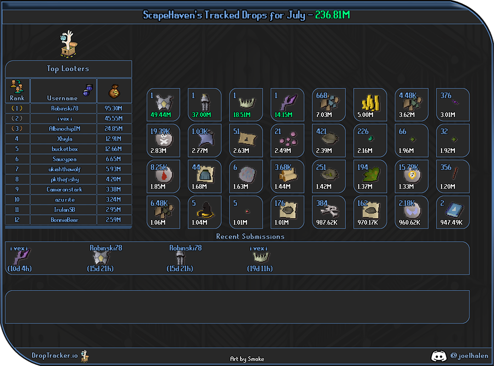Click the treasure chest hand logo

point(69,44)
